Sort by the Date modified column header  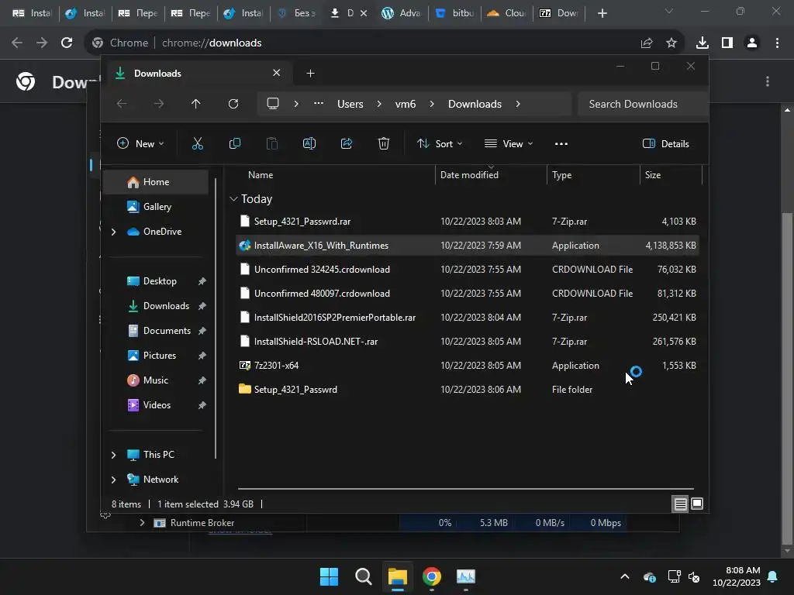click(469, 175)
